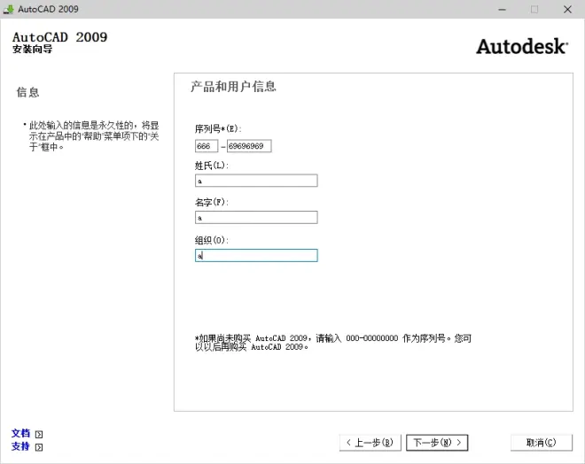Click the 产品和用户信息 heading text
The image size is (585, 464).
(233, 87)
